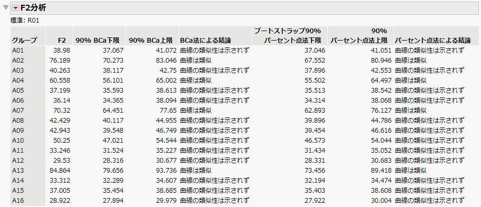This screenshot has width=481, height=207.
Task: Click percentile upper limit 80.946
Action: pyautogui.click(x=382, y=61)
